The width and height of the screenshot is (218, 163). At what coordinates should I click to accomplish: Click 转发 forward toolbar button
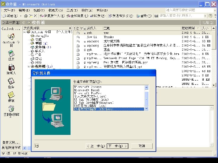coord(97,16)
